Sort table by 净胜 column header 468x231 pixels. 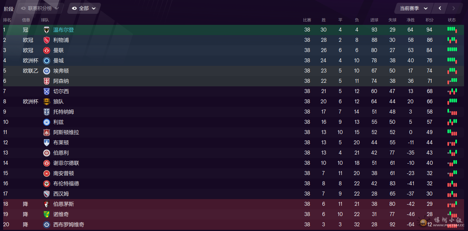(411, 20)
